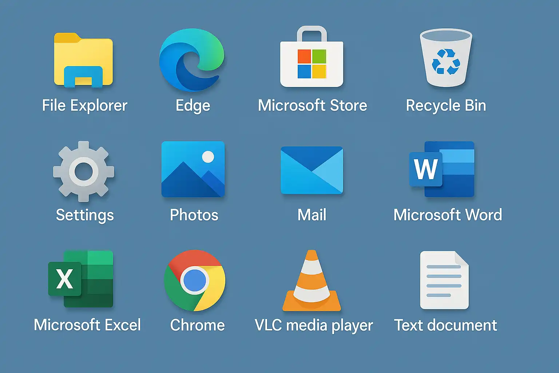The image size is (559, 373).
Task: Select the "Microsoft Store" label text
Action: point(313,105)
